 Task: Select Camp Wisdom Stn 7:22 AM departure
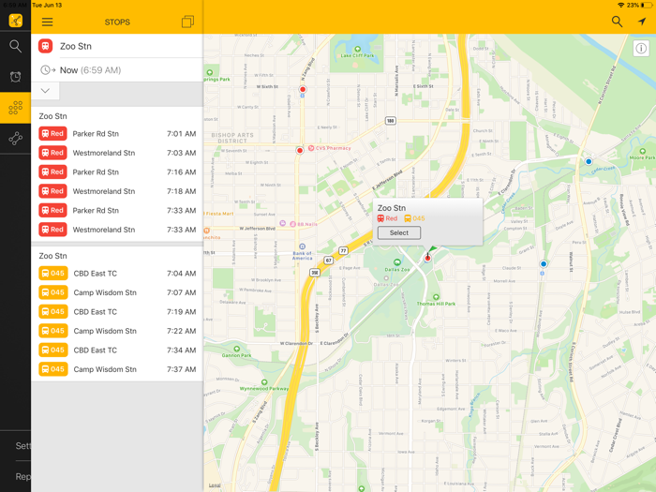tap(117, 332)
